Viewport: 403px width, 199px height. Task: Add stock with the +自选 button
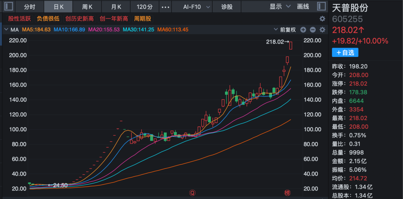345,53
